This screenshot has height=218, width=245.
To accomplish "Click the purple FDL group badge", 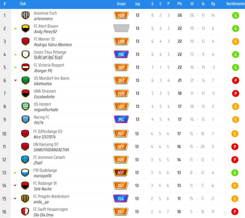I will coord(121,55).
